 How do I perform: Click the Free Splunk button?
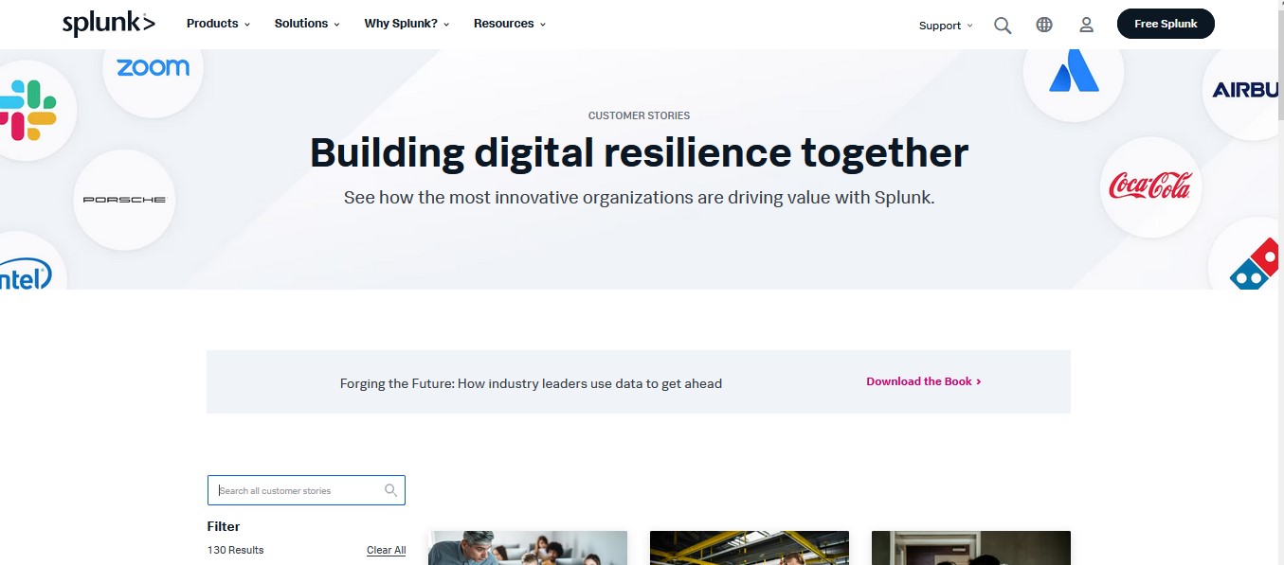click(1166, 24)
